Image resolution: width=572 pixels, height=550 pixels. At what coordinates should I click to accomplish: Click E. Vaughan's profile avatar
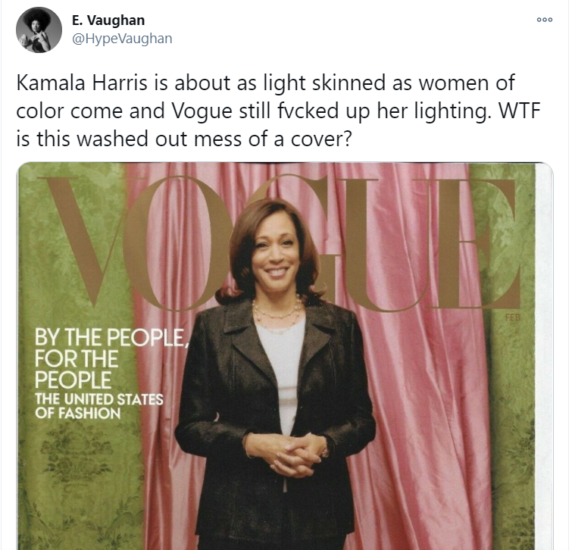point(39,30)
